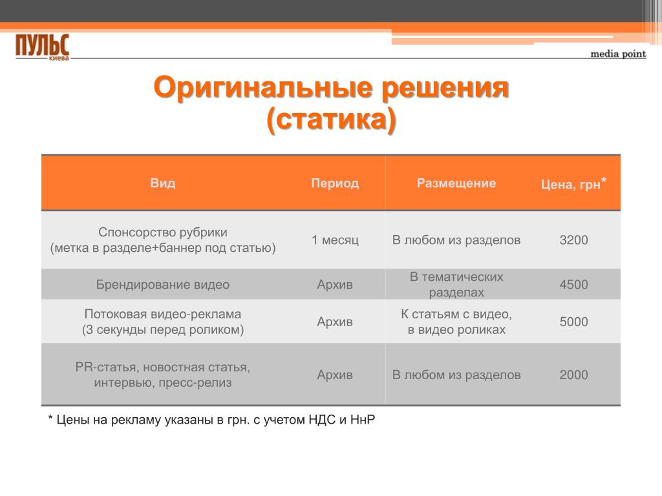Click the 2000 price cell

pos(574,375)
